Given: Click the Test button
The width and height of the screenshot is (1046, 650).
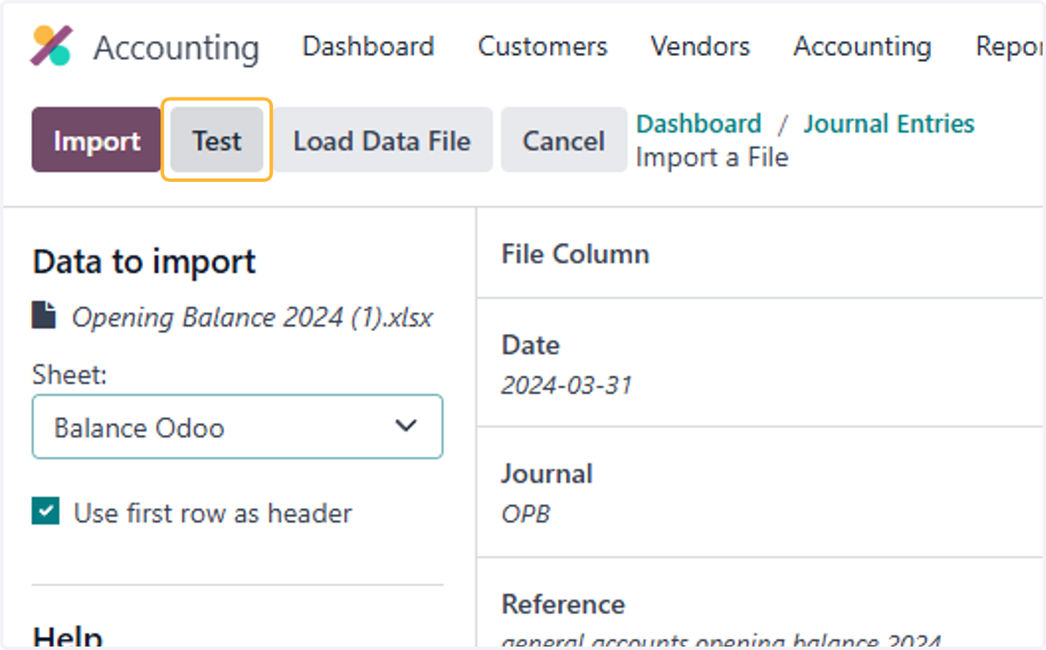Looking at the screenshot, I should pos(217,140).
